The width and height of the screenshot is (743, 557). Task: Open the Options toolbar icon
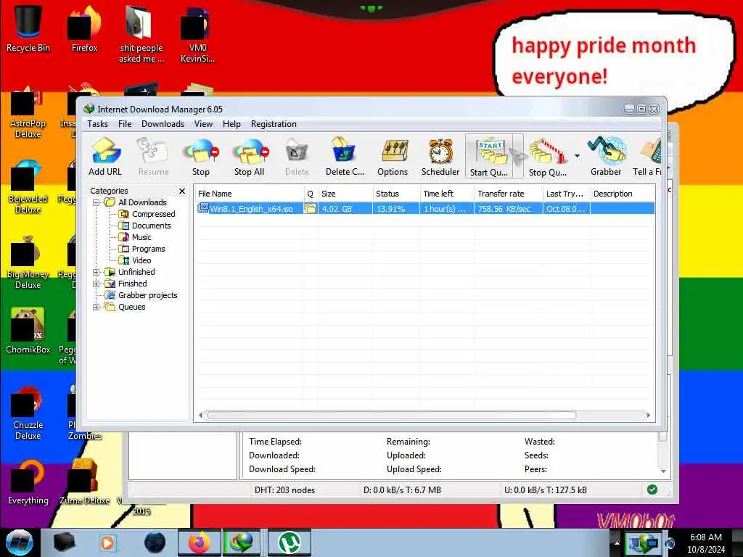coord(393,157)
